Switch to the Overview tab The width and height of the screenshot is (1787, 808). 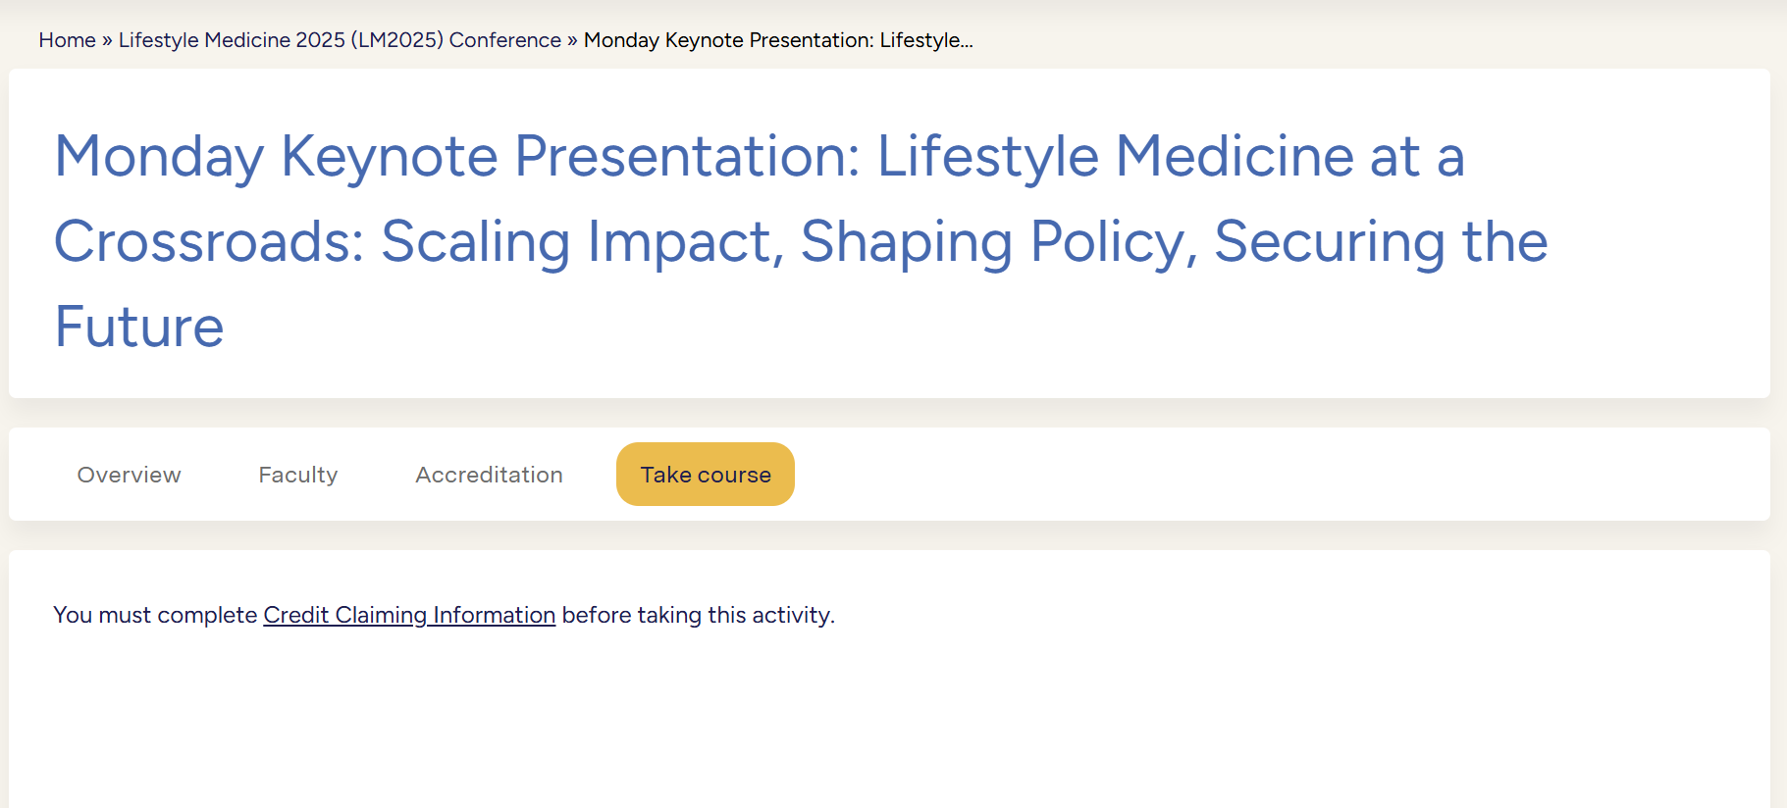pos(129,475)
